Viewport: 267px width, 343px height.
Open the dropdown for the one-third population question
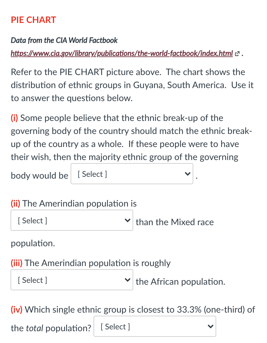pyautogui.click(x=155, y=326)
